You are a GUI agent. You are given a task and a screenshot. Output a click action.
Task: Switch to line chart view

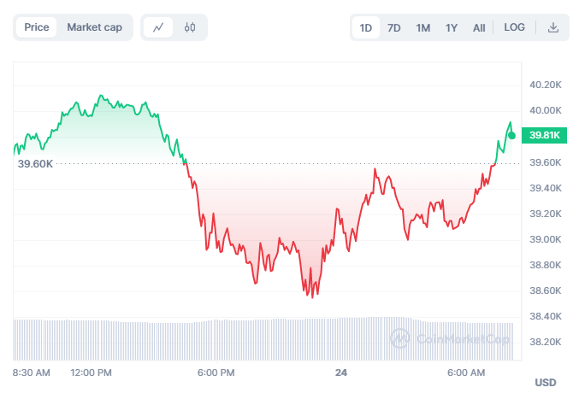point(158,27)
